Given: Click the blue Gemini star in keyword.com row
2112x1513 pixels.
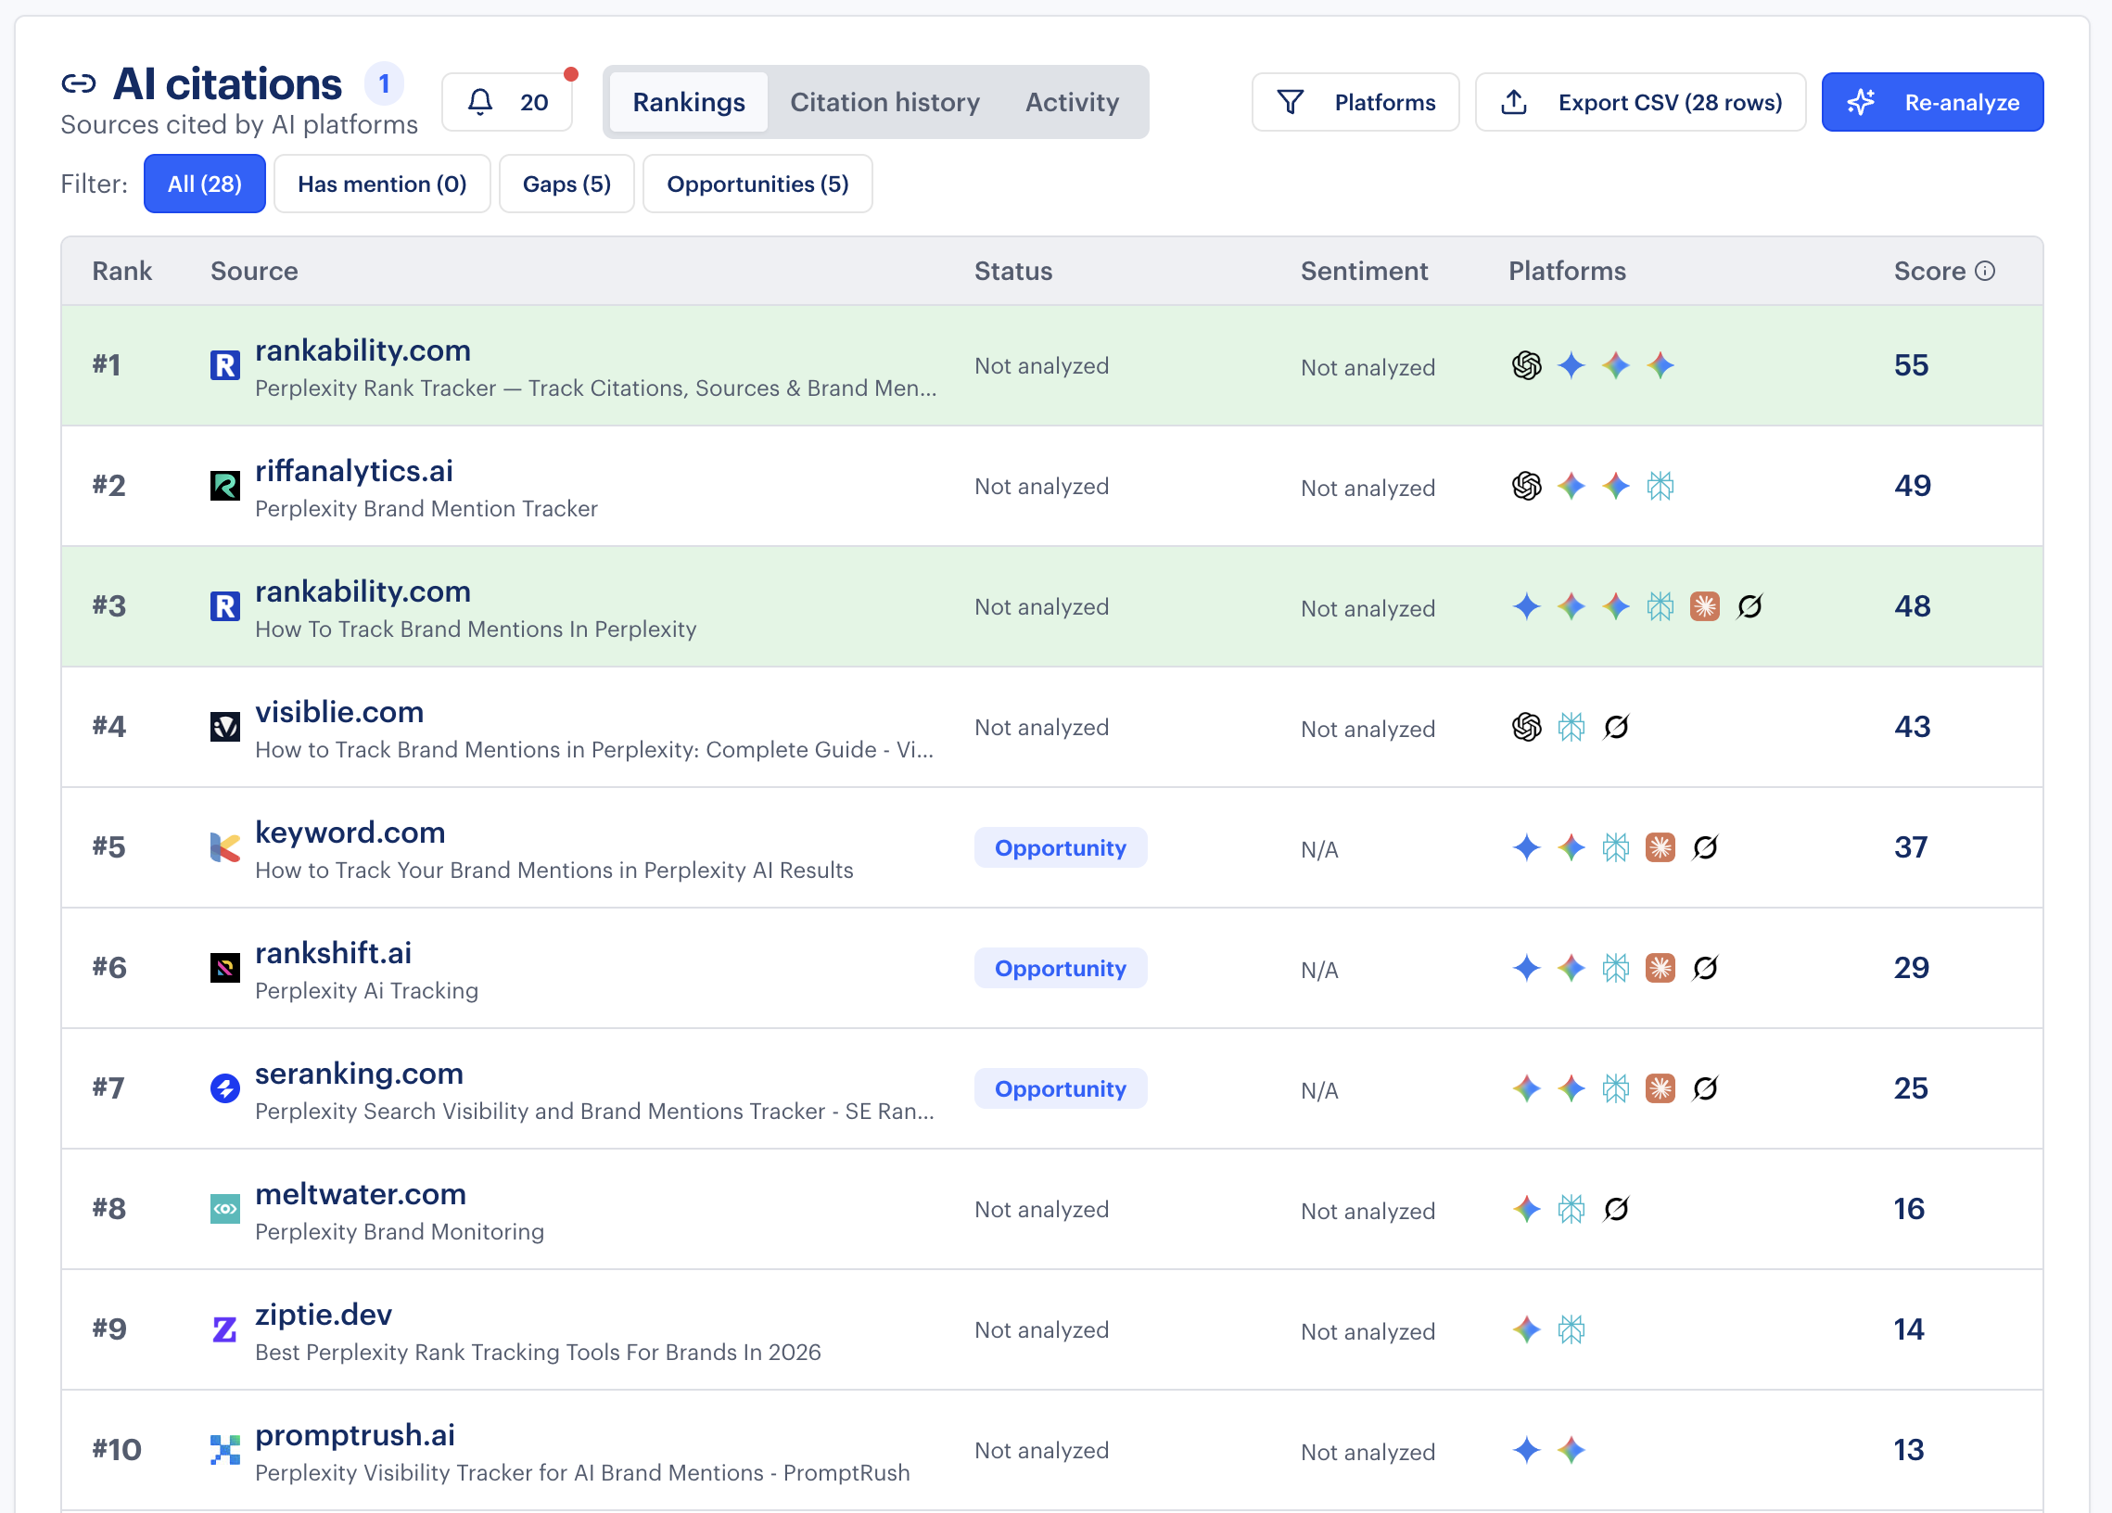Looking at the screenshot, I should tap(1526, 847).
